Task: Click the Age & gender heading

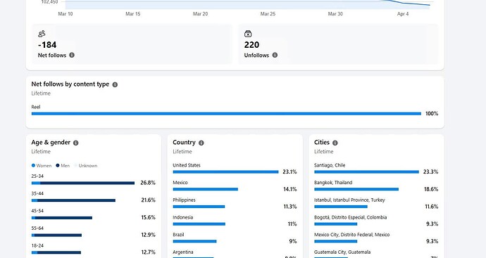Action: point(51,142)
